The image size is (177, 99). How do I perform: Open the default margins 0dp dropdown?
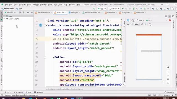coord(136,24)
